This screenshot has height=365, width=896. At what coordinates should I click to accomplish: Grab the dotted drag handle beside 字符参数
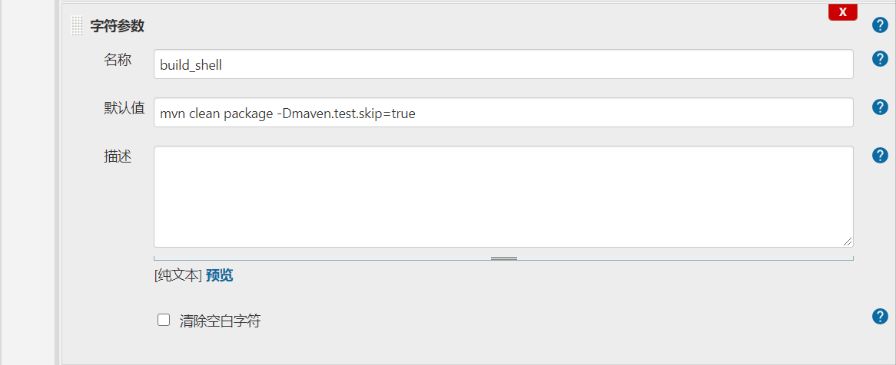[x=77, y=25]
